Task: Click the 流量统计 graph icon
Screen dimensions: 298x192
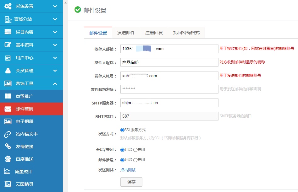Action: [7, 172]
